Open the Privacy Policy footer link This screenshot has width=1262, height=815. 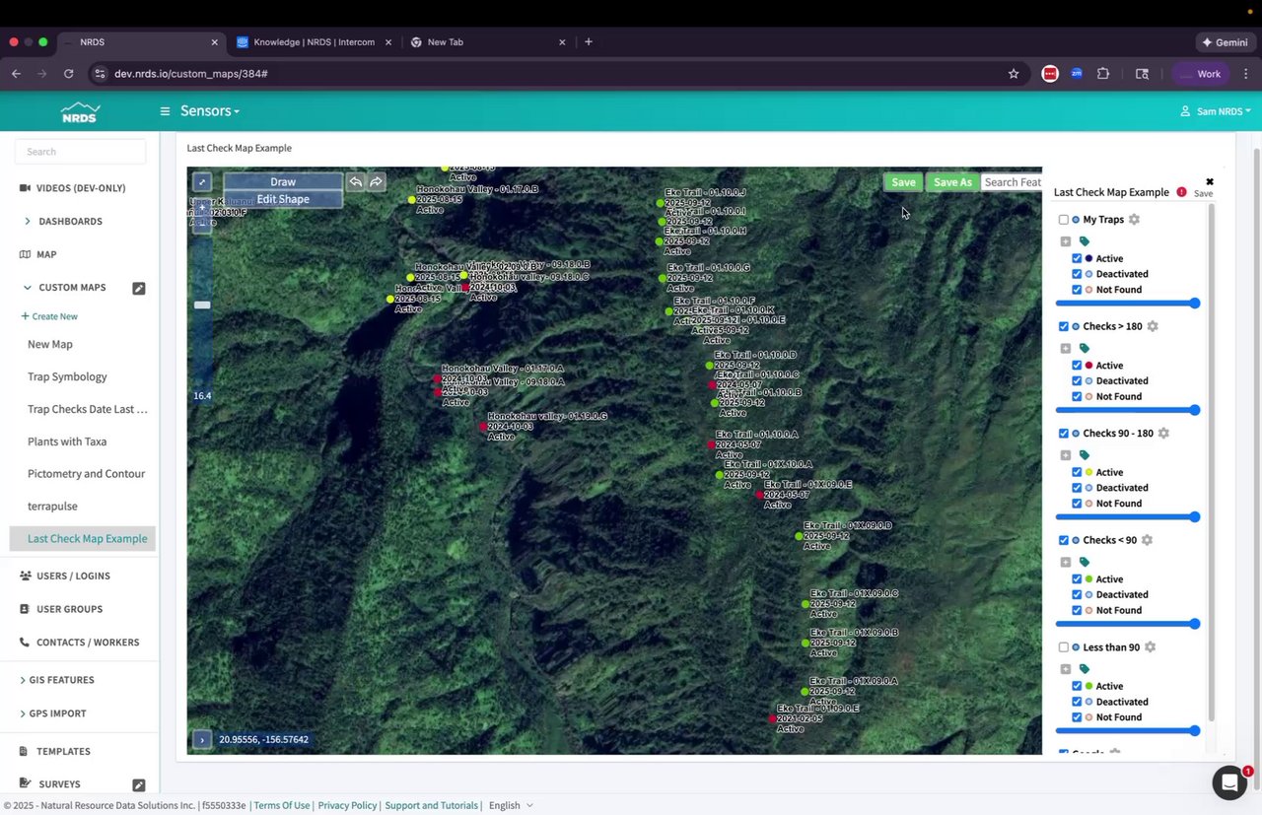click(x=347, y=805)
